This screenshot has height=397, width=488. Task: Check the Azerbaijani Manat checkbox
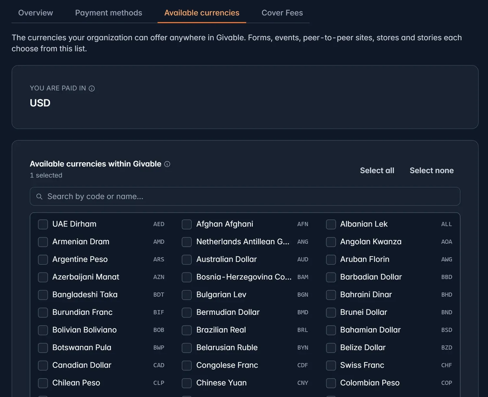pos(43,277)
